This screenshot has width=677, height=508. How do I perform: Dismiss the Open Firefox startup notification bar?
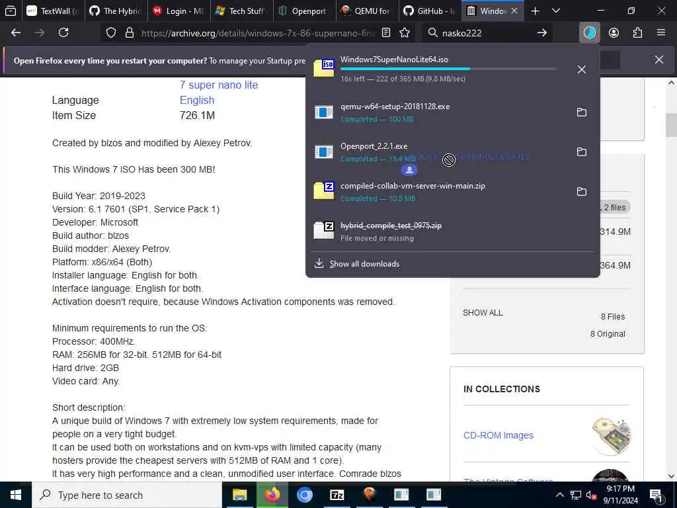pyautogui.click(x=659, y=60)
